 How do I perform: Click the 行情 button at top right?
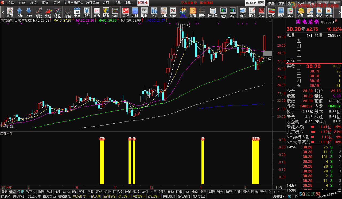click(281, 3)
